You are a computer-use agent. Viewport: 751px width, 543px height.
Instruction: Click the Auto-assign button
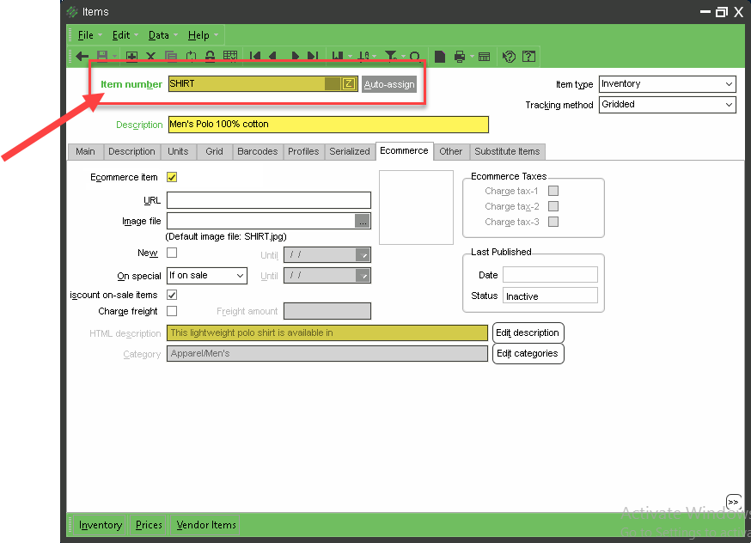(x=389, y=84)
